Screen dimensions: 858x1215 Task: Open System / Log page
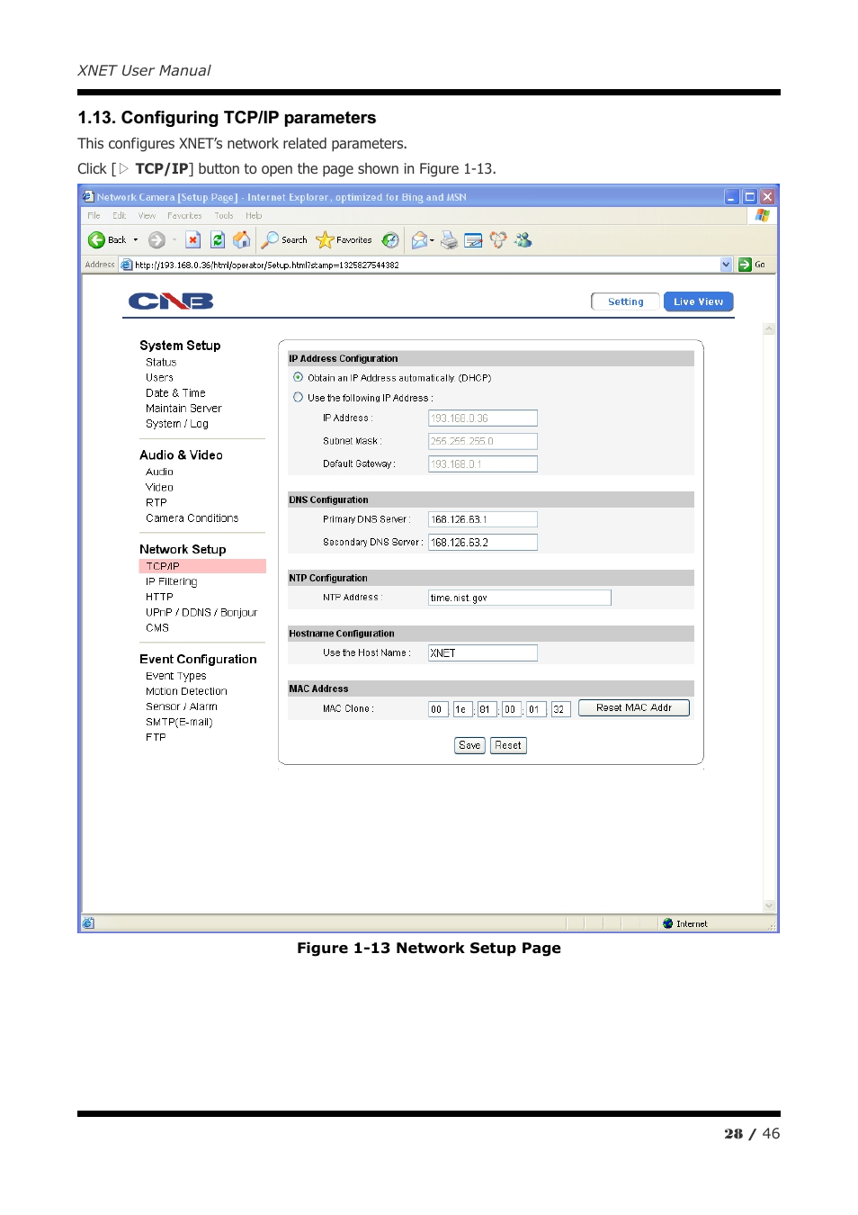(177, 424)
